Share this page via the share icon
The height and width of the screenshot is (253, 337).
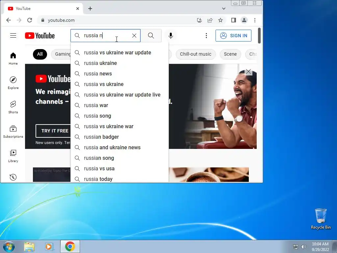pyautogui.click(x=210, y=20)
